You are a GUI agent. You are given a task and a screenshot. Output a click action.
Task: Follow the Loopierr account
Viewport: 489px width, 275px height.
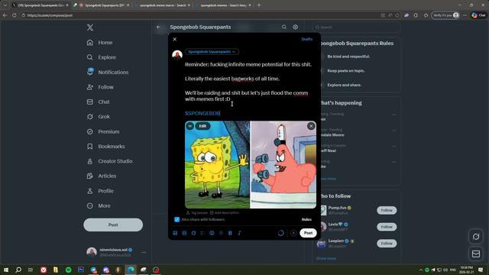tap(387, 243)
